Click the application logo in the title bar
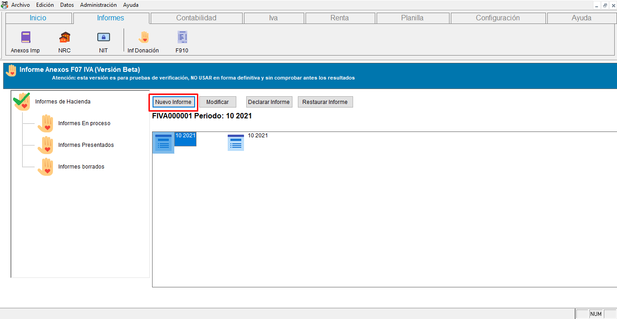The image size is (617, 319). pos(5,5)
